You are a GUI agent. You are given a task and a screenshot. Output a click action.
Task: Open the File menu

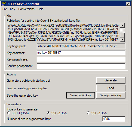point(5,9)
